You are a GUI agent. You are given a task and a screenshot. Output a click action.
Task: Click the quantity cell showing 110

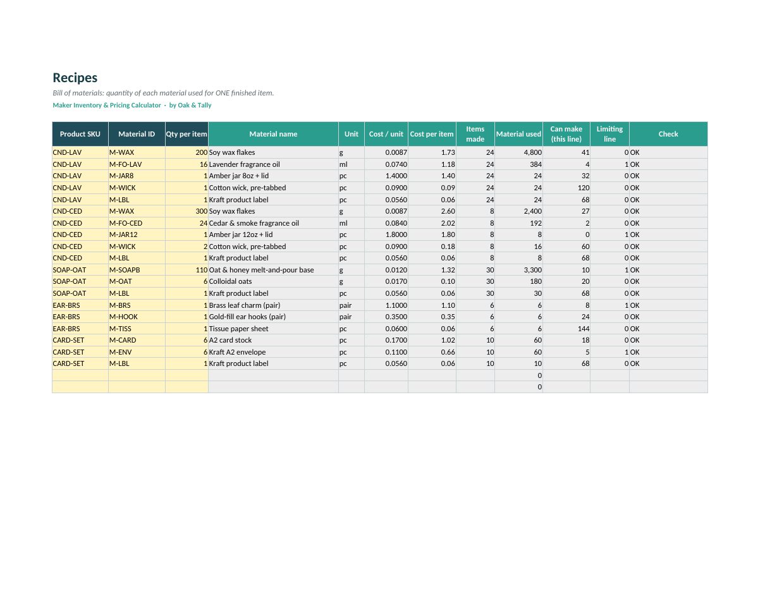tap(187, 270)
